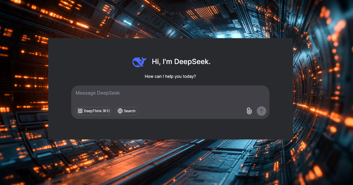Send the message with the arrow button
Image resolution: width=353 pixels, height=185 pixels.
(261, 111)
